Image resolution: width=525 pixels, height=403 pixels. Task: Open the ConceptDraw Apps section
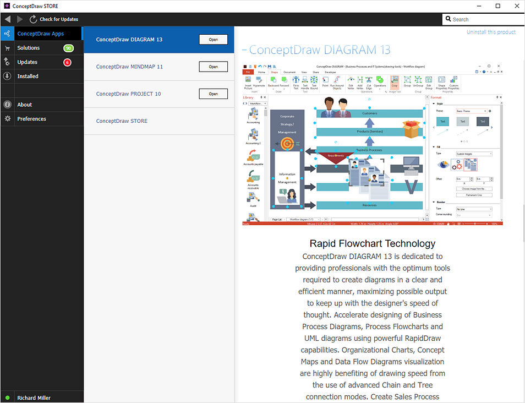point(41,34)
